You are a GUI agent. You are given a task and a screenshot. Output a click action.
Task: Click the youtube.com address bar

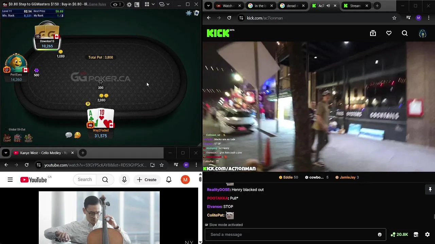[x=95, y=165]
